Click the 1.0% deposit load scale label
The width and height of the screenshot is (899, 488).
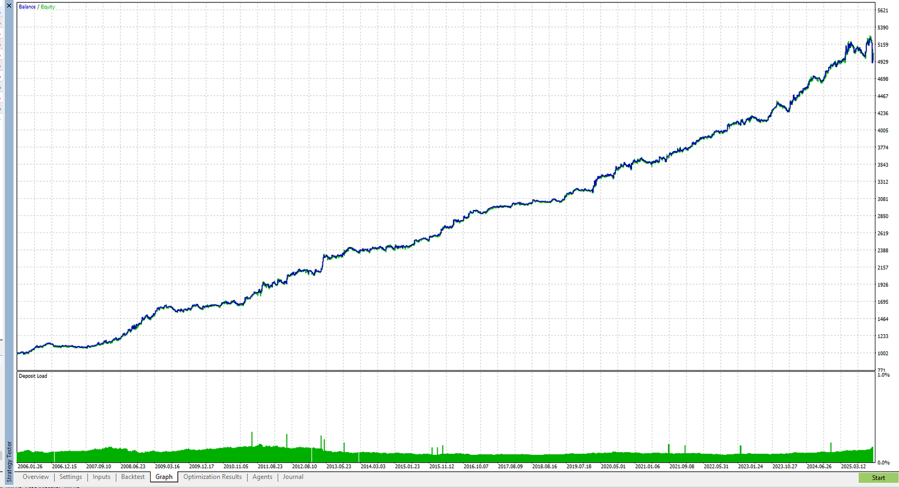point(883,375)
